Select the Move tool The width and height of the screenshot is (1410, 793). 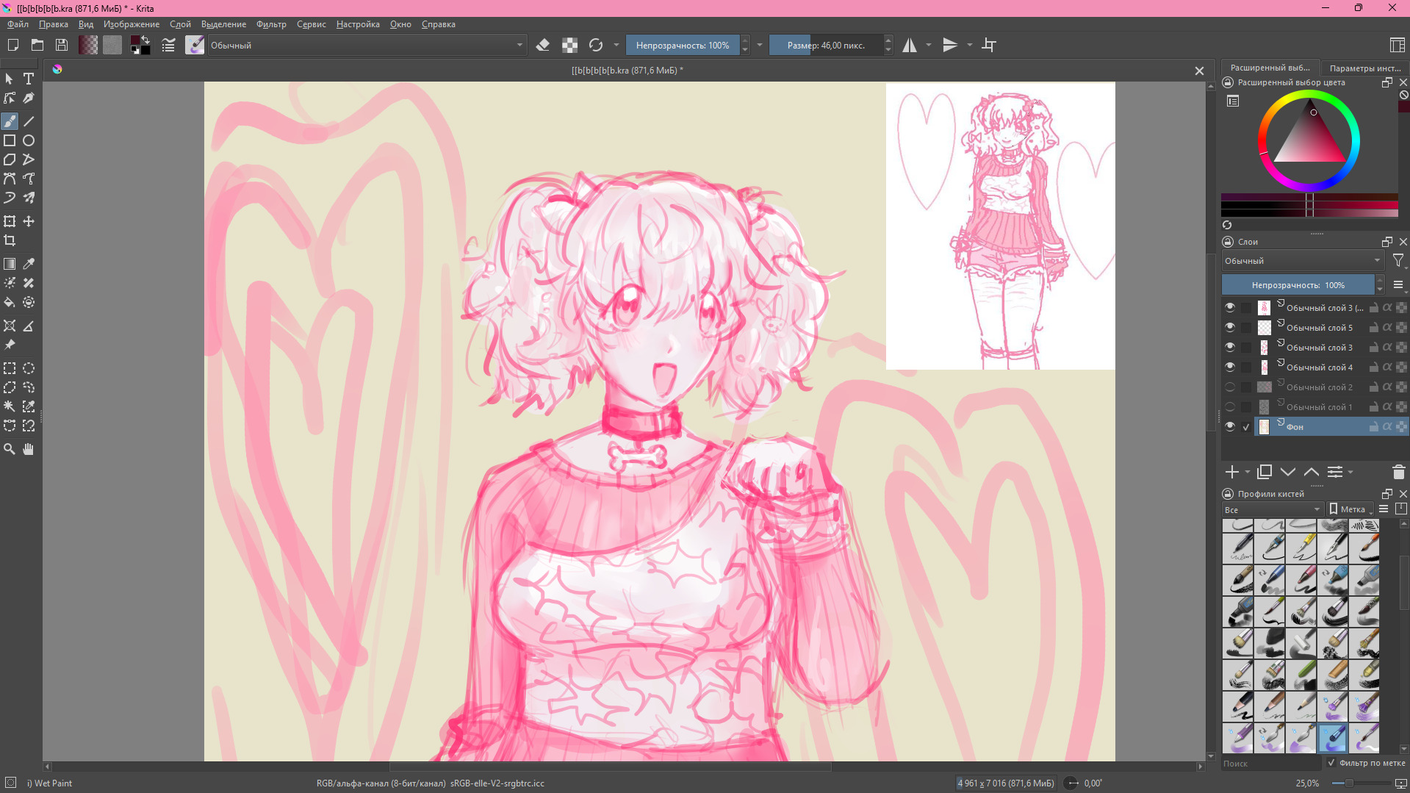(29, 221)
